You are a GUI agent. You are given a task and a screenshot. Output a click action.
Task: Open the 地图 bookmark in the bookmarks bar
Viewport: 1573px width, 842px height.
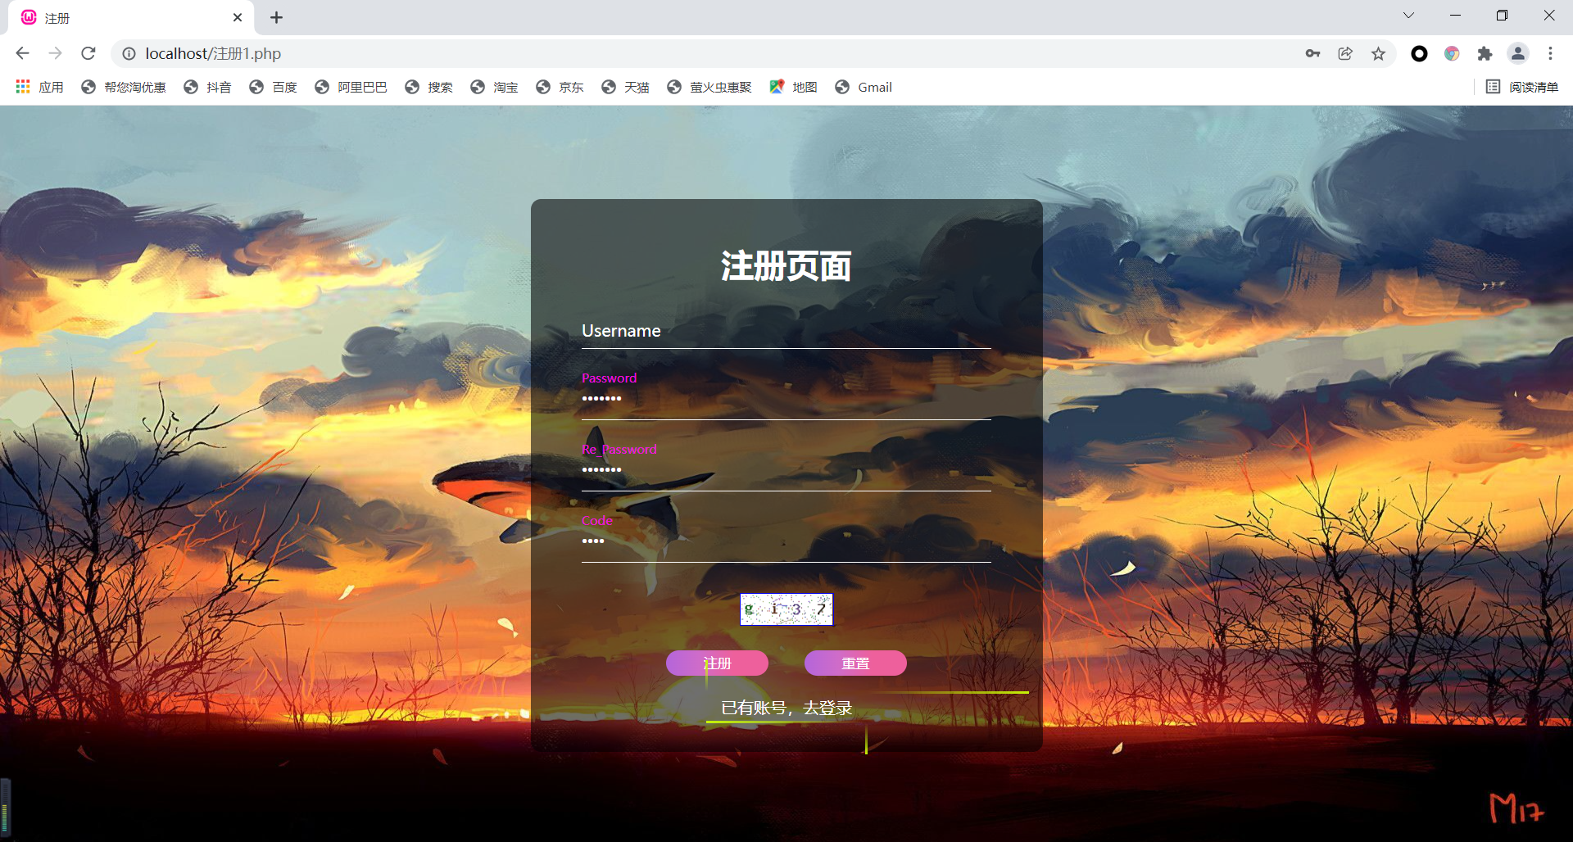[x=792, y=87]
